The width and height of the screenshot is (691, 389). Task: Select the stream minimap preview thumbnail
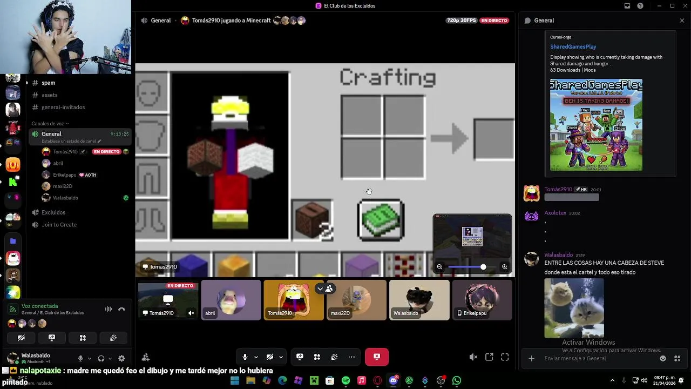pyautogui.click(x=472, y=237)
